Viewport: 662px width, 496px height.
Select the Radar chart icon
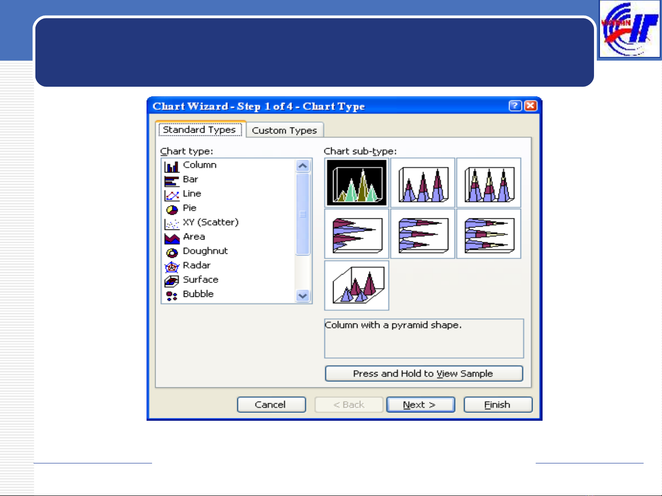point(172,266)
